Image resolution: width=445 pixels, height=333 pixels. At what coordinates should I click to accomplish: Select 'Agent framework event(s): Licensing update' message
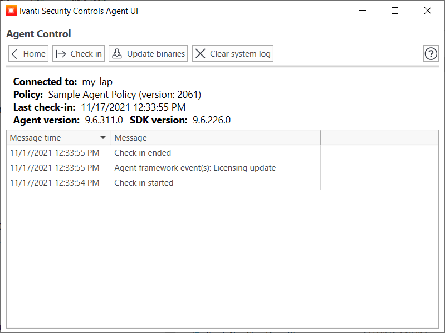coord(223,168)
